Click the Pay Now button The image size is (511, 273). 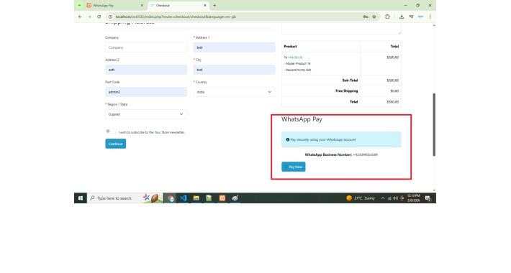(x=294, y=167)
